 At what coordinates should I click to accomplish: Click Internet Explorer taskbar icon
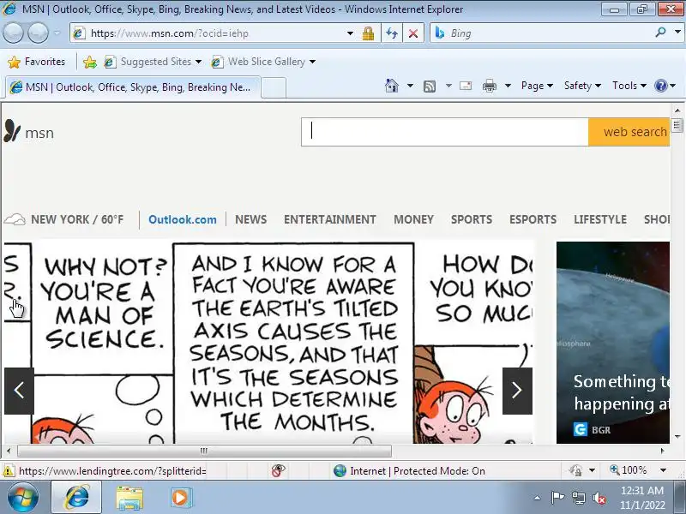click(76, 498)
